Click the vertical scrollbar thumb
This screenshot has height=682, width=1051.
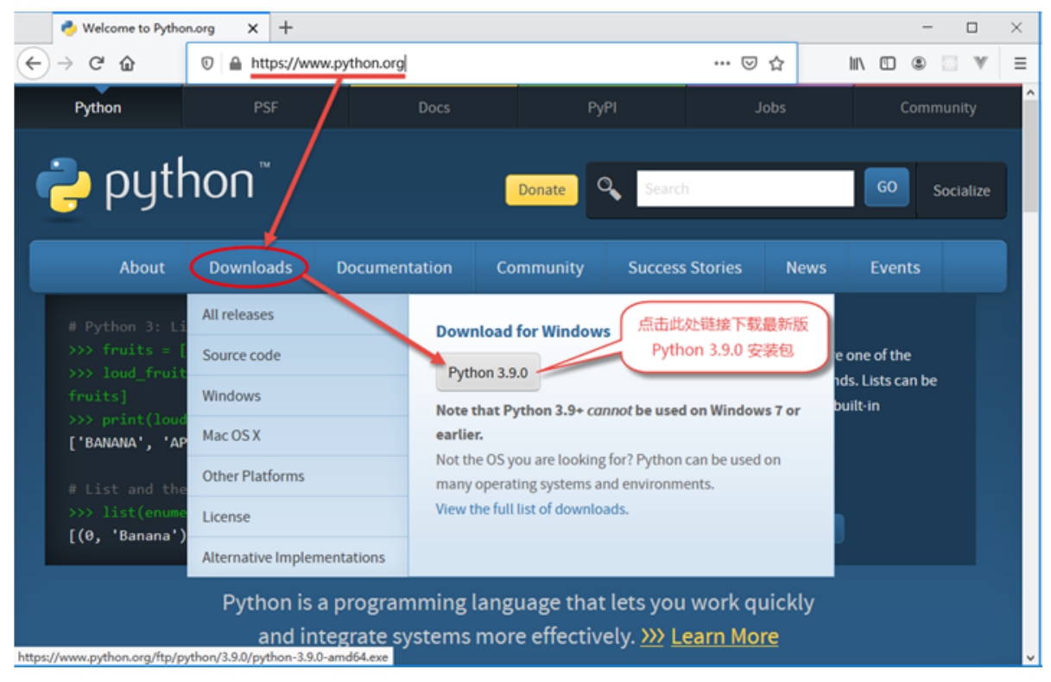pyautogui.click(x=1031, y=156)
